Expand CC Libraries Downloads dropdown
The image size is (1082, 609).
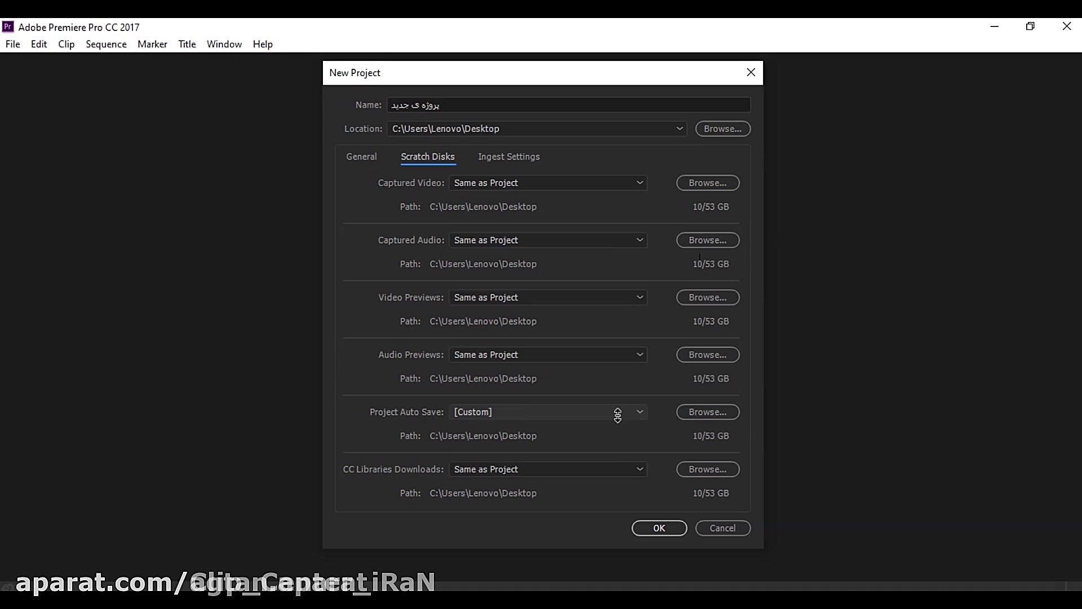point(640,469)
